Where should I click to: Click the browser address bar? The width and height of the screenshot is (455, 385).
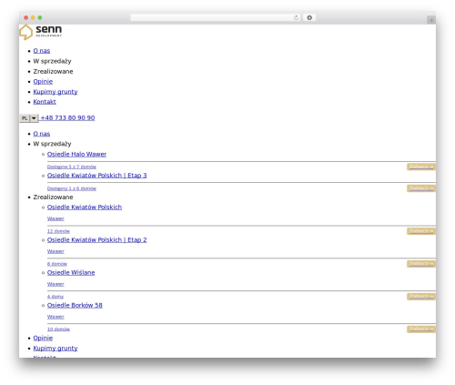click(215, 17)
